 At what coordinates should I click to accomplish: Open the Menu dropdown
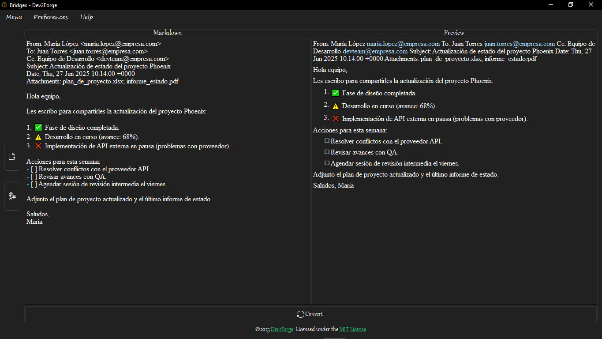coord(14,17)
